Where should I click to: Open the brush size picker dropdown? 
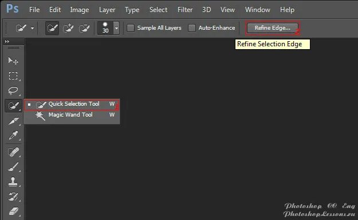pos(116,28)
